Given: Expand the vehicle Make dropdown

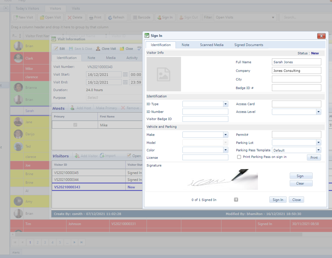Looking at the screenshot, I should point(226,135).
